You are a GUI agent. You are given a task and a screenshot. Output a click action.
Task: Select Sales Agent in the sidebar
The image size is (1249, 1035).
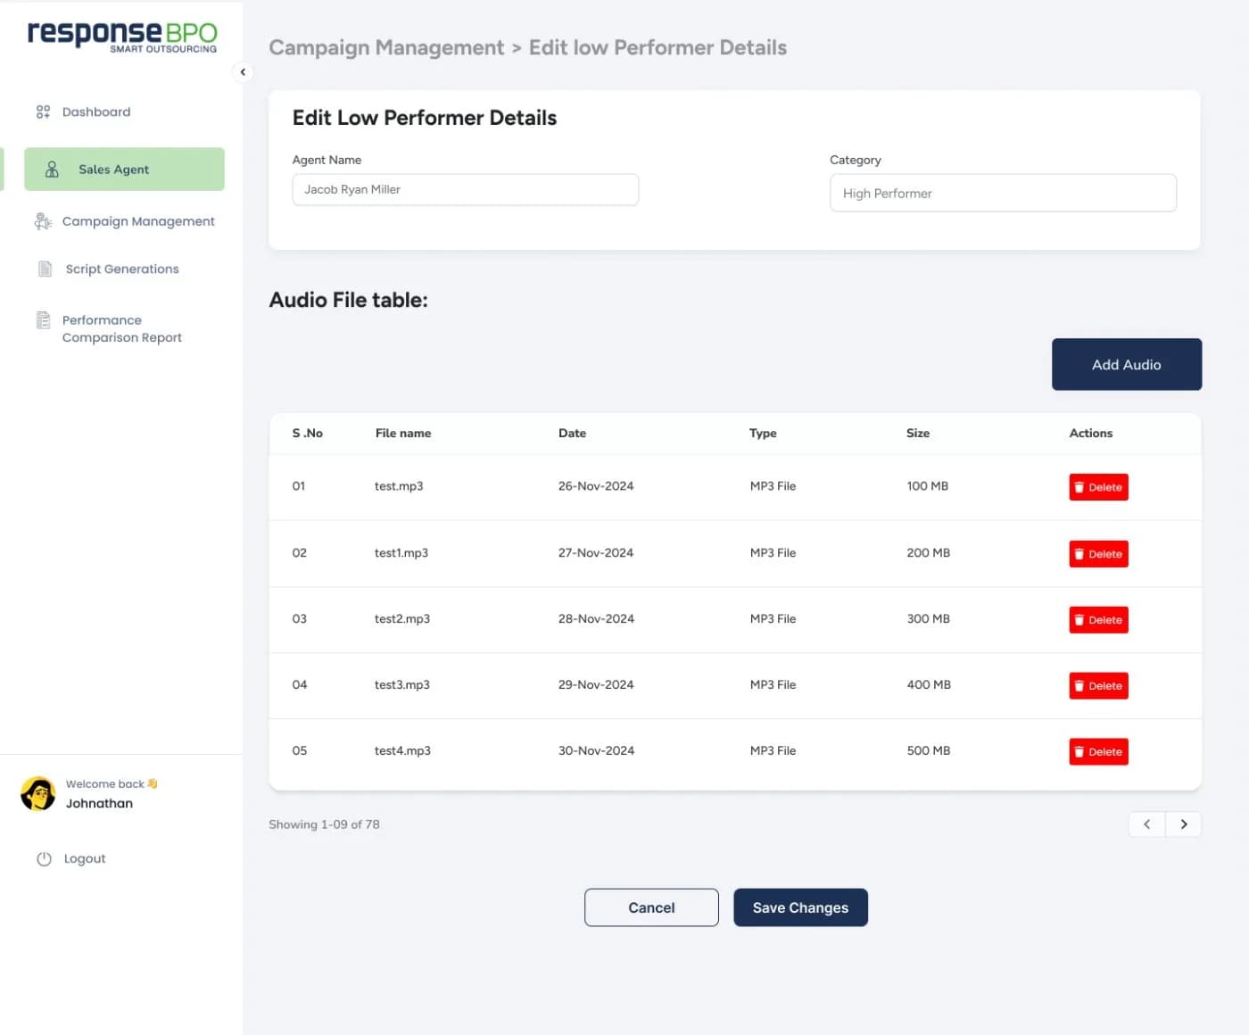[124, 170]
